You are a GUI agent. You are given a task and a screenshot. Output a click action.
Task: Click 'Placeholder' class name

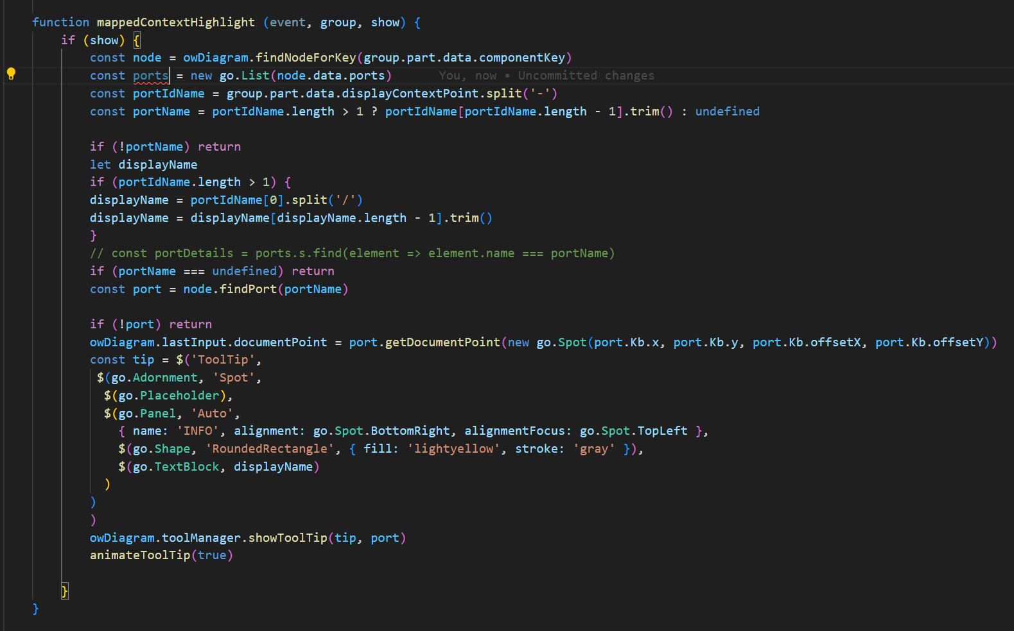point(180,396)
